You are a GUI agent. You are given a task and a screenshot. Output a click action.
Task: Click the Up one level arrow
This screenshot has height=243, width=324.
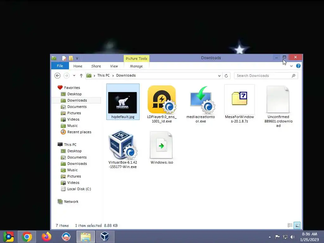point(81,76)
